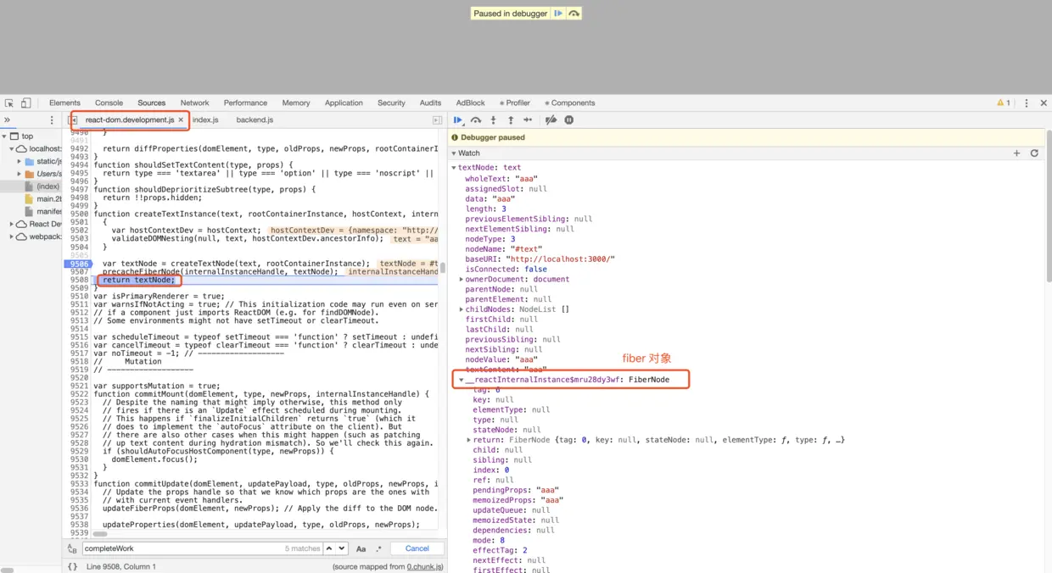Screen dimensions: 1052x573
Task: Expand the Users folder
Action: click(x=20, y=174)
